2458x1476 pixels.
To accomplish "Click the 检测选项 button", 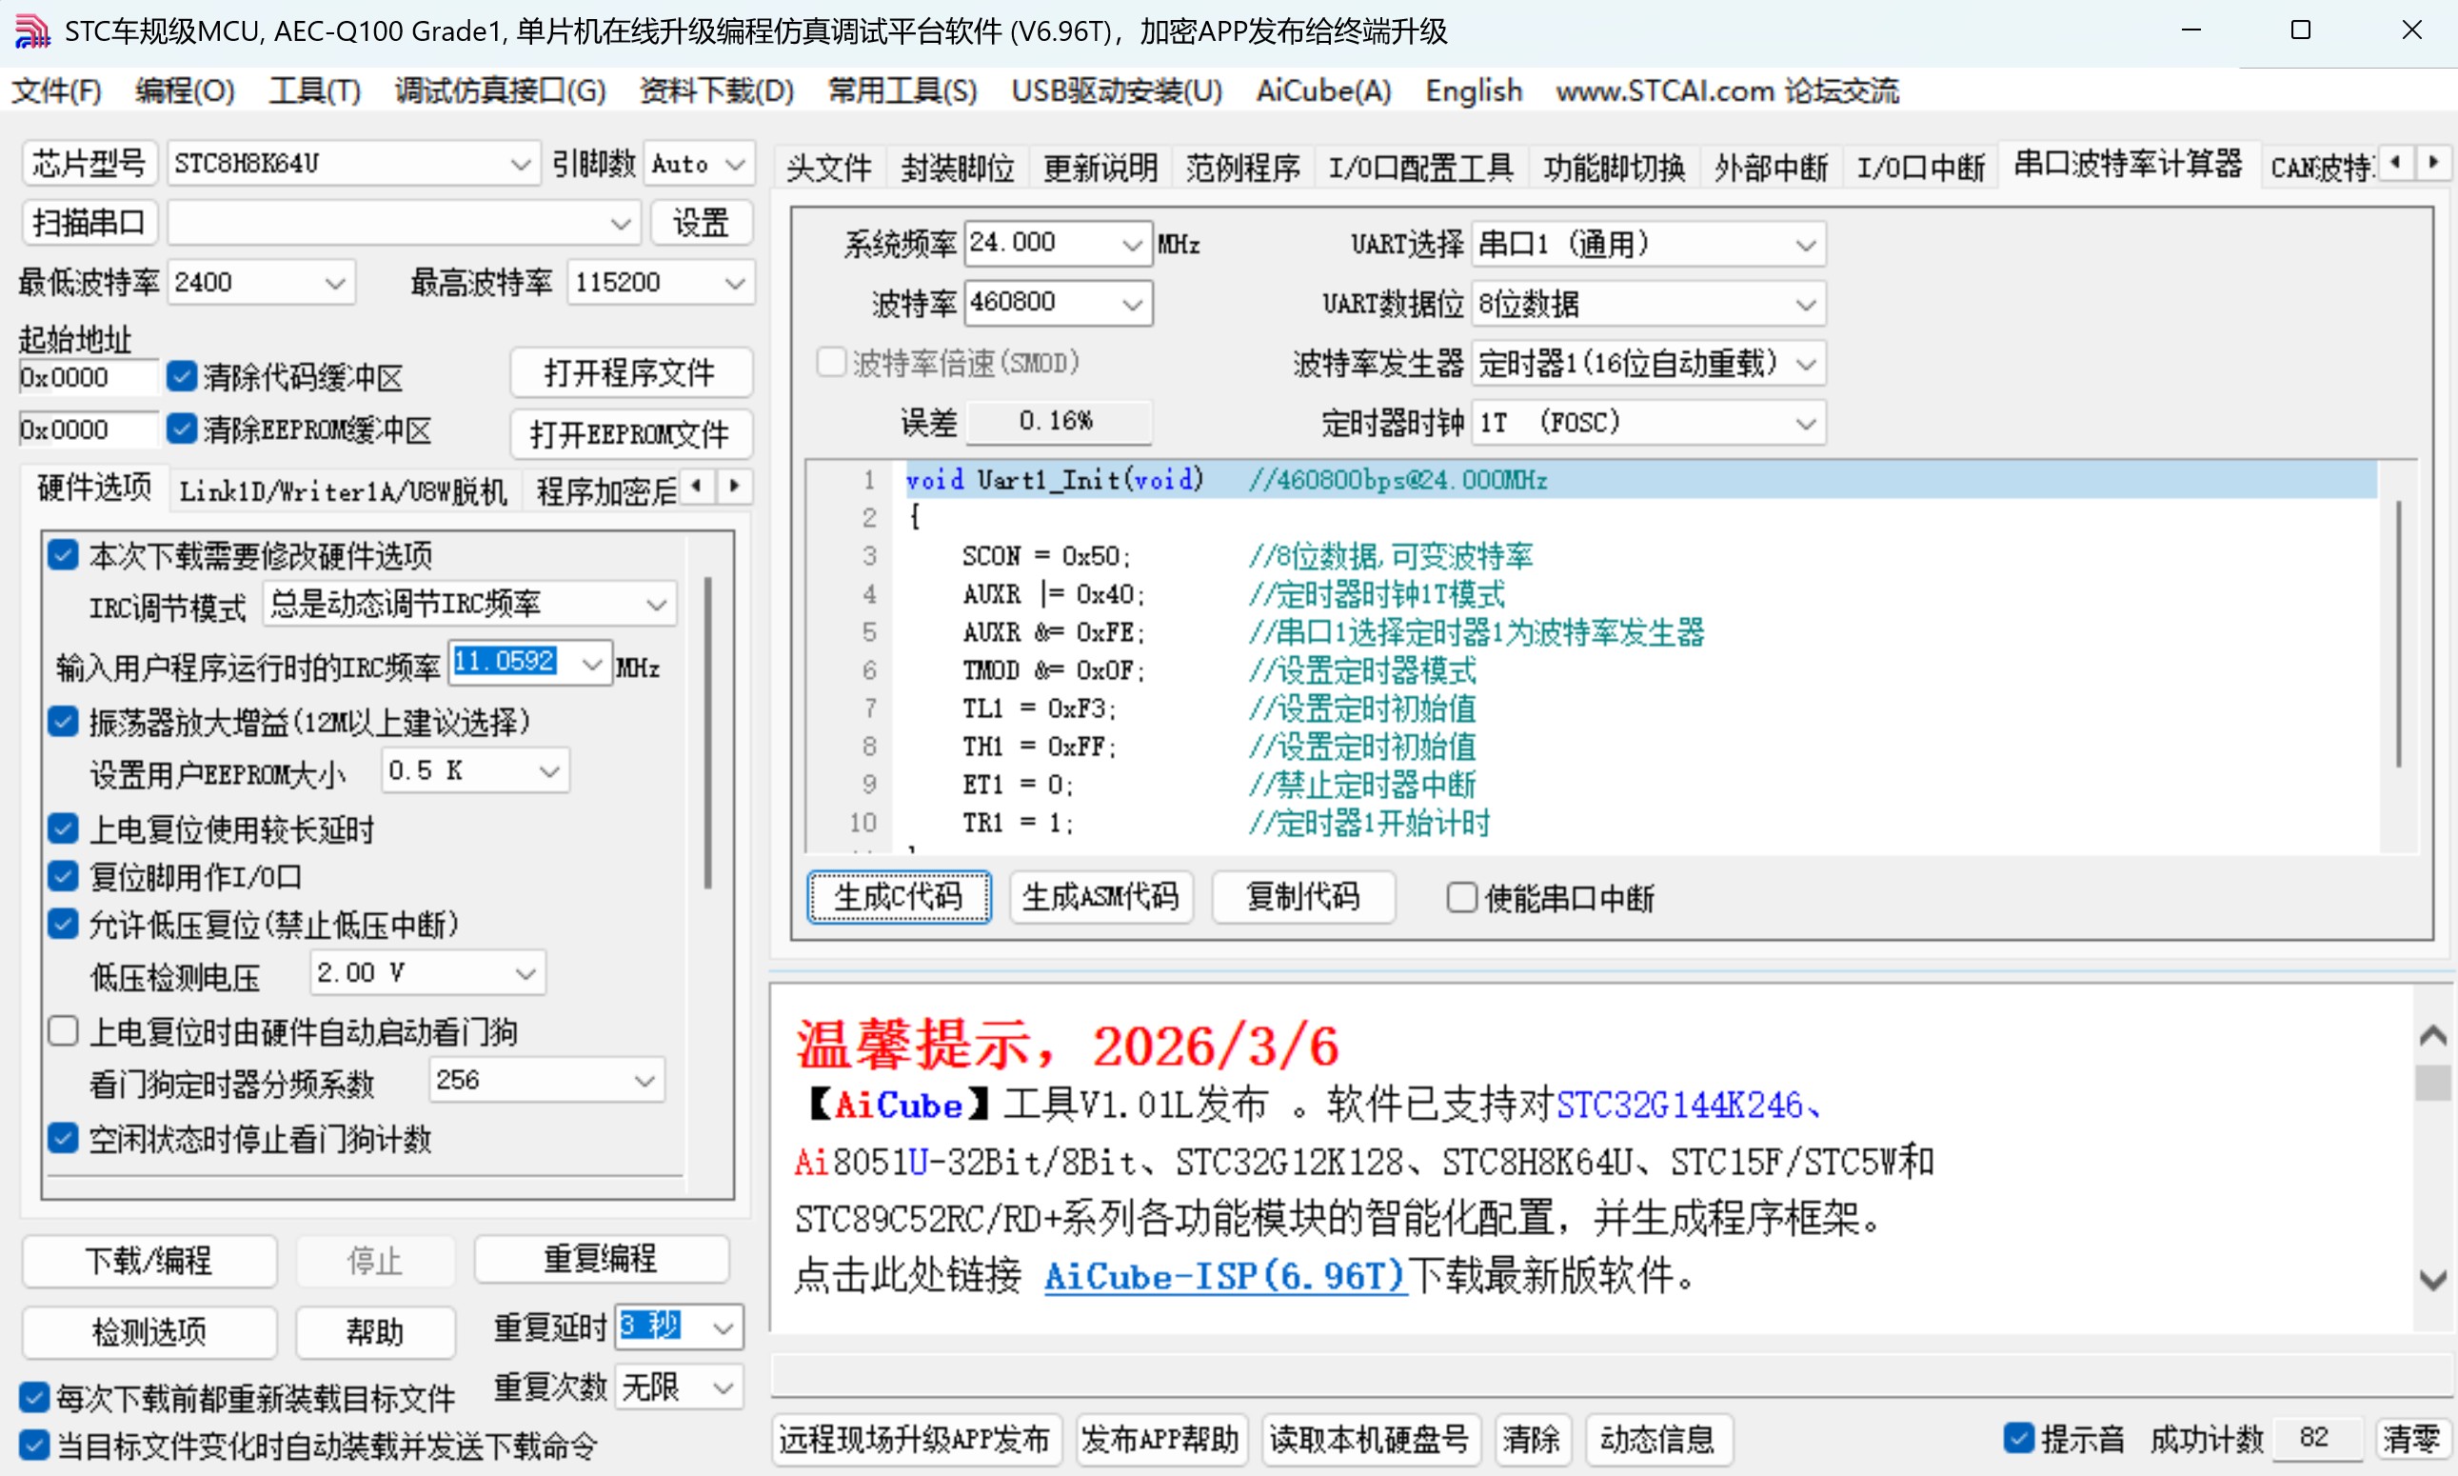I will [x=149, y=1332].
